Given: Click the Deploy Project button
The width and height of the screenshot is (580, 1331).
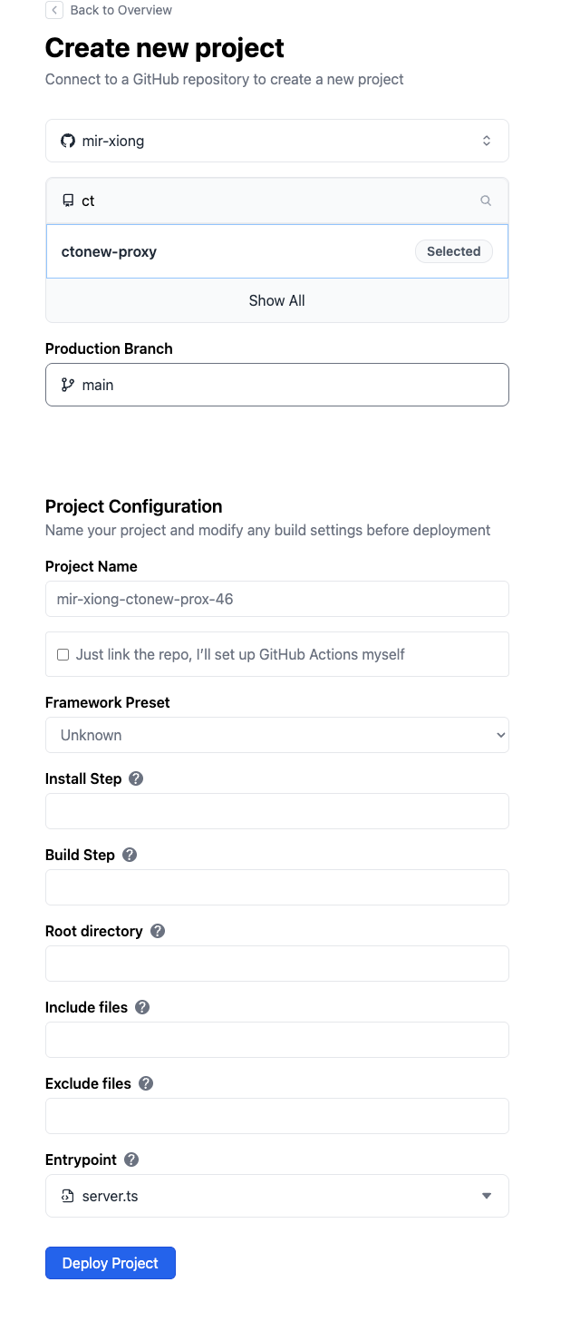Looking at the screenshot, I should pyautogui.click(x=111, y=1263).
